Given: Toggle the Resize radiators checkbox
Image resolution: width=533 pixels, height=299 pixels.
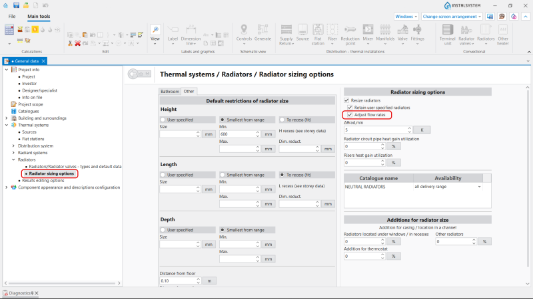Looking at the screenshot, I should (346, 100).
